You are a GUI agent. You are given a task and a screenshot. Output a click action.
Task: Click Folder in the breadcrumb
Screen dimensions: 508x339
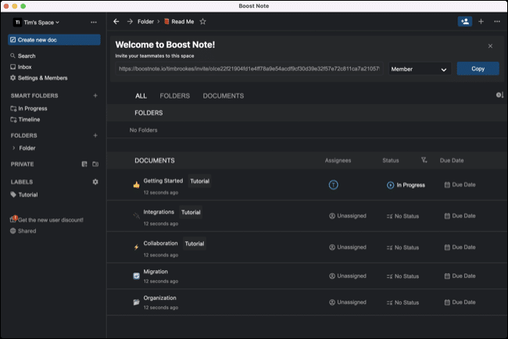point(146,22)
